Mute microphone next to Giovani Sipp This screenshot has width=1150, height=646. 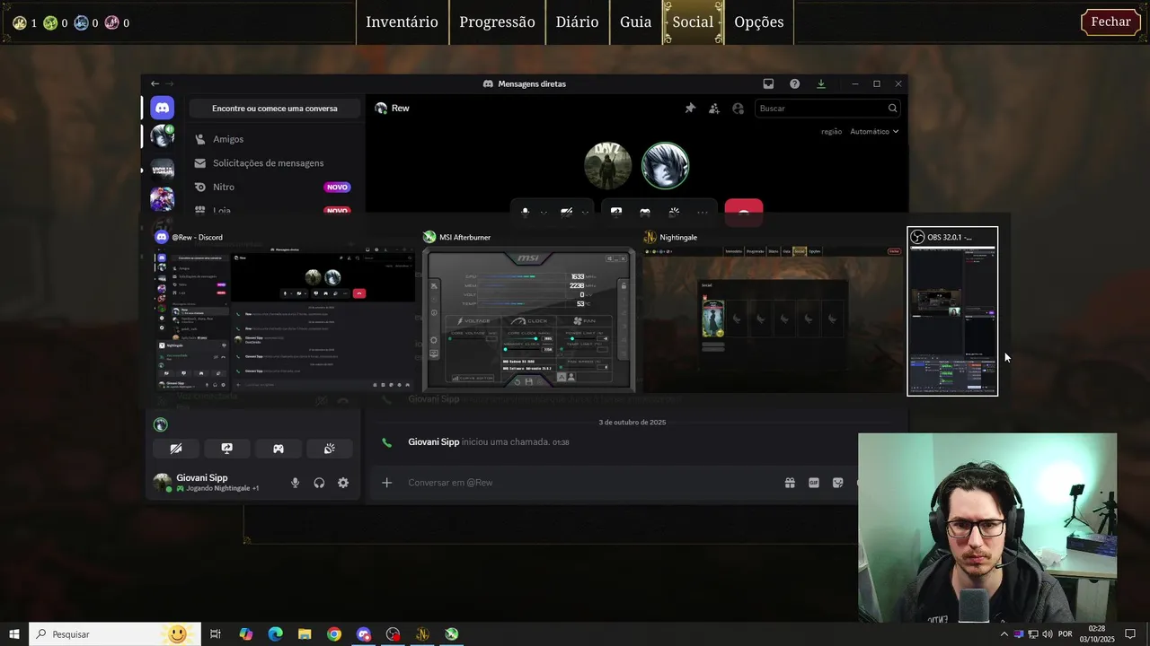(295, 483)
